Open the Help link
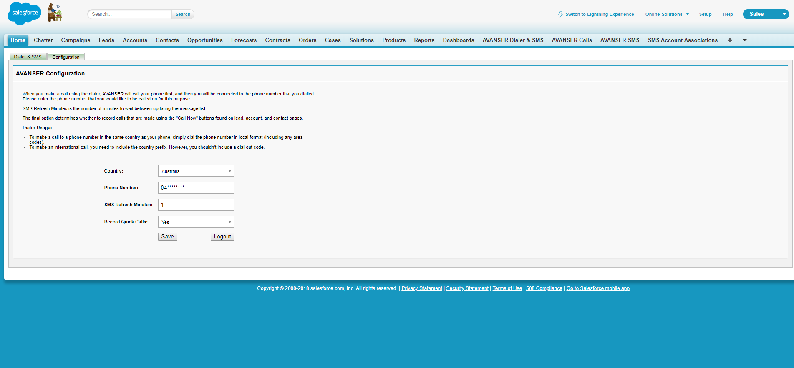The image size is (794, 368). [728, 14]
